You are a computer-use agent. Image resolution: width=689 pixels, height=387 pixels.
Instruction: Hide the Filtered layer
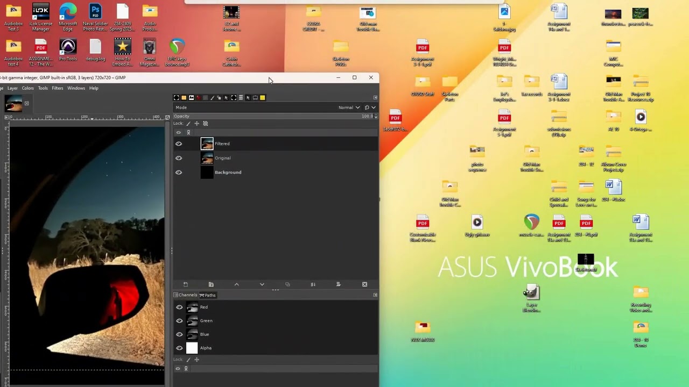(179, 144)
